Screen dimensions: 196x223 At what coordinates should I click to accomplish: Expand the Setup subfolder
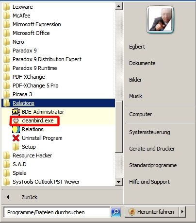29,147
